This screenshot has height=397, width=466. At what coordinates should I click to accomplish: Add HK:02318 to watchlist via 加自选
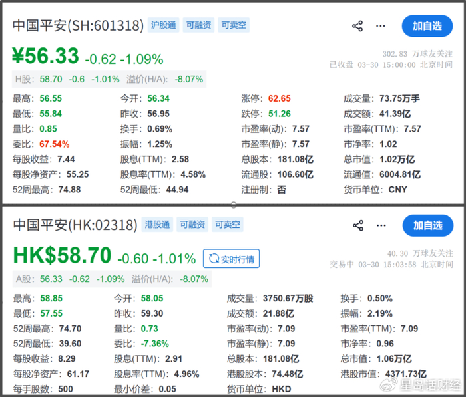click(x=427, y=225)
